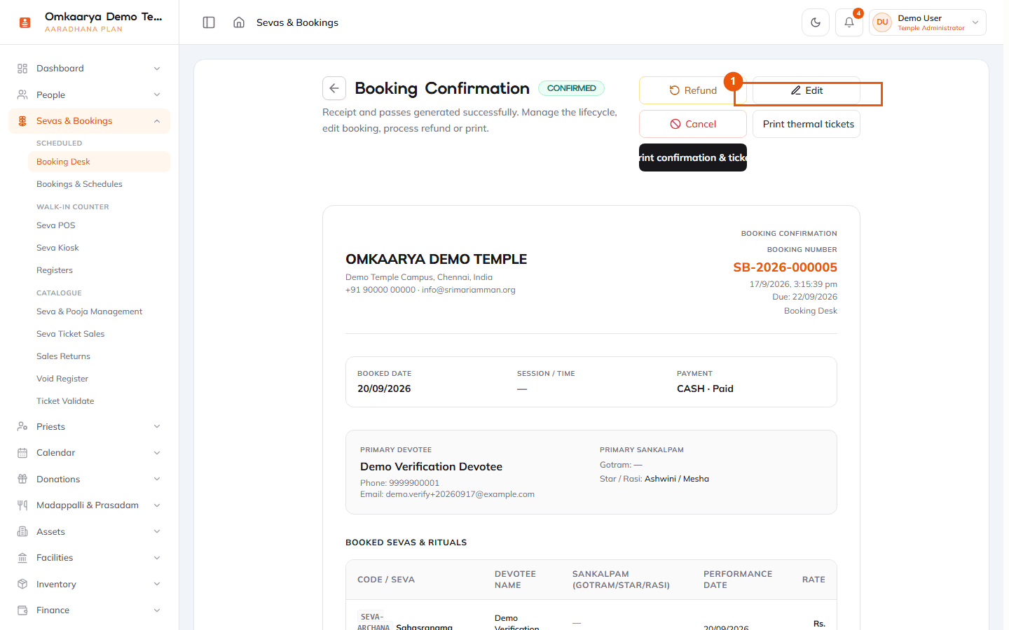The image size is (1009, 630).
Task: Click the Finance wallet icon
Action: tap(22, 610)
